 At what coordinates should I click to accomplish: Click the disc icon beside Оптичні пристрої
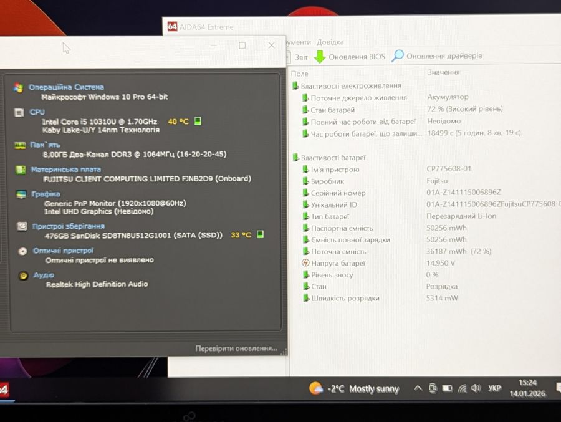click(22, 251)
